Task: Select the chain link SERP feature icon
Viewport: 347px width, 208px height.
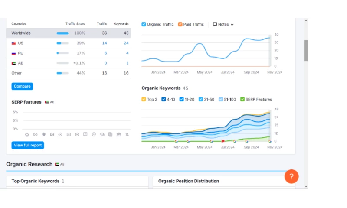Action: click(x=35, y=134)
